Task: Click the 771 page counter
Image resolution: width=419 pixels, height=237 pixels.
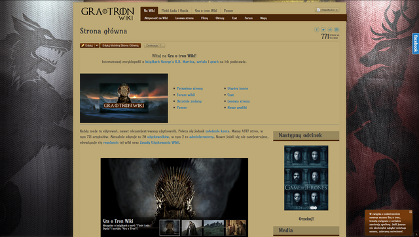Action: (330, 37)
